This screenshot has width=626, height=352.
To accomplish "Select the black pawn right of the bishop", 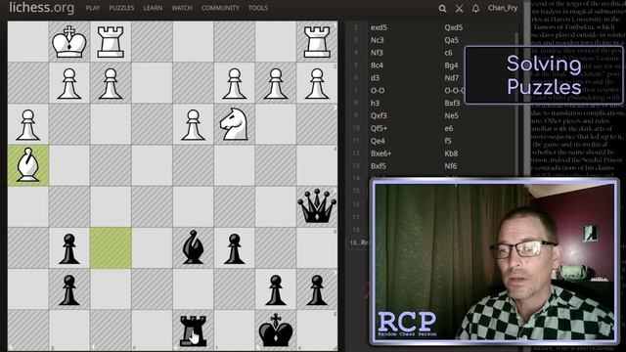I will (x=234, y=247).
